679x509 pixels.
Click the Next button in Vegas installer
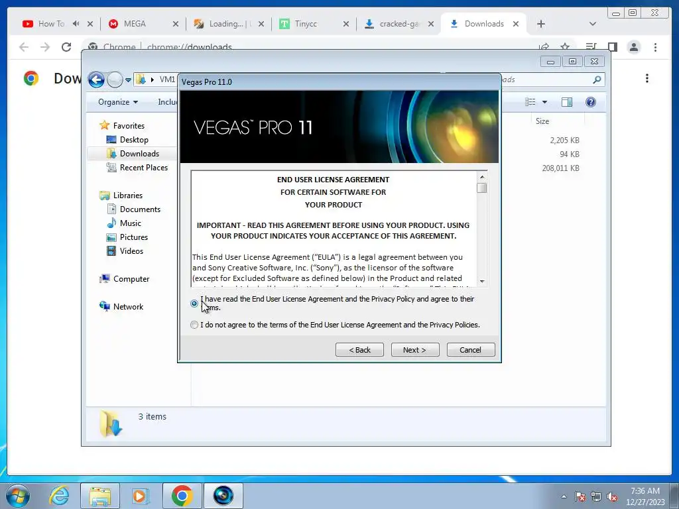pos(415,350)
